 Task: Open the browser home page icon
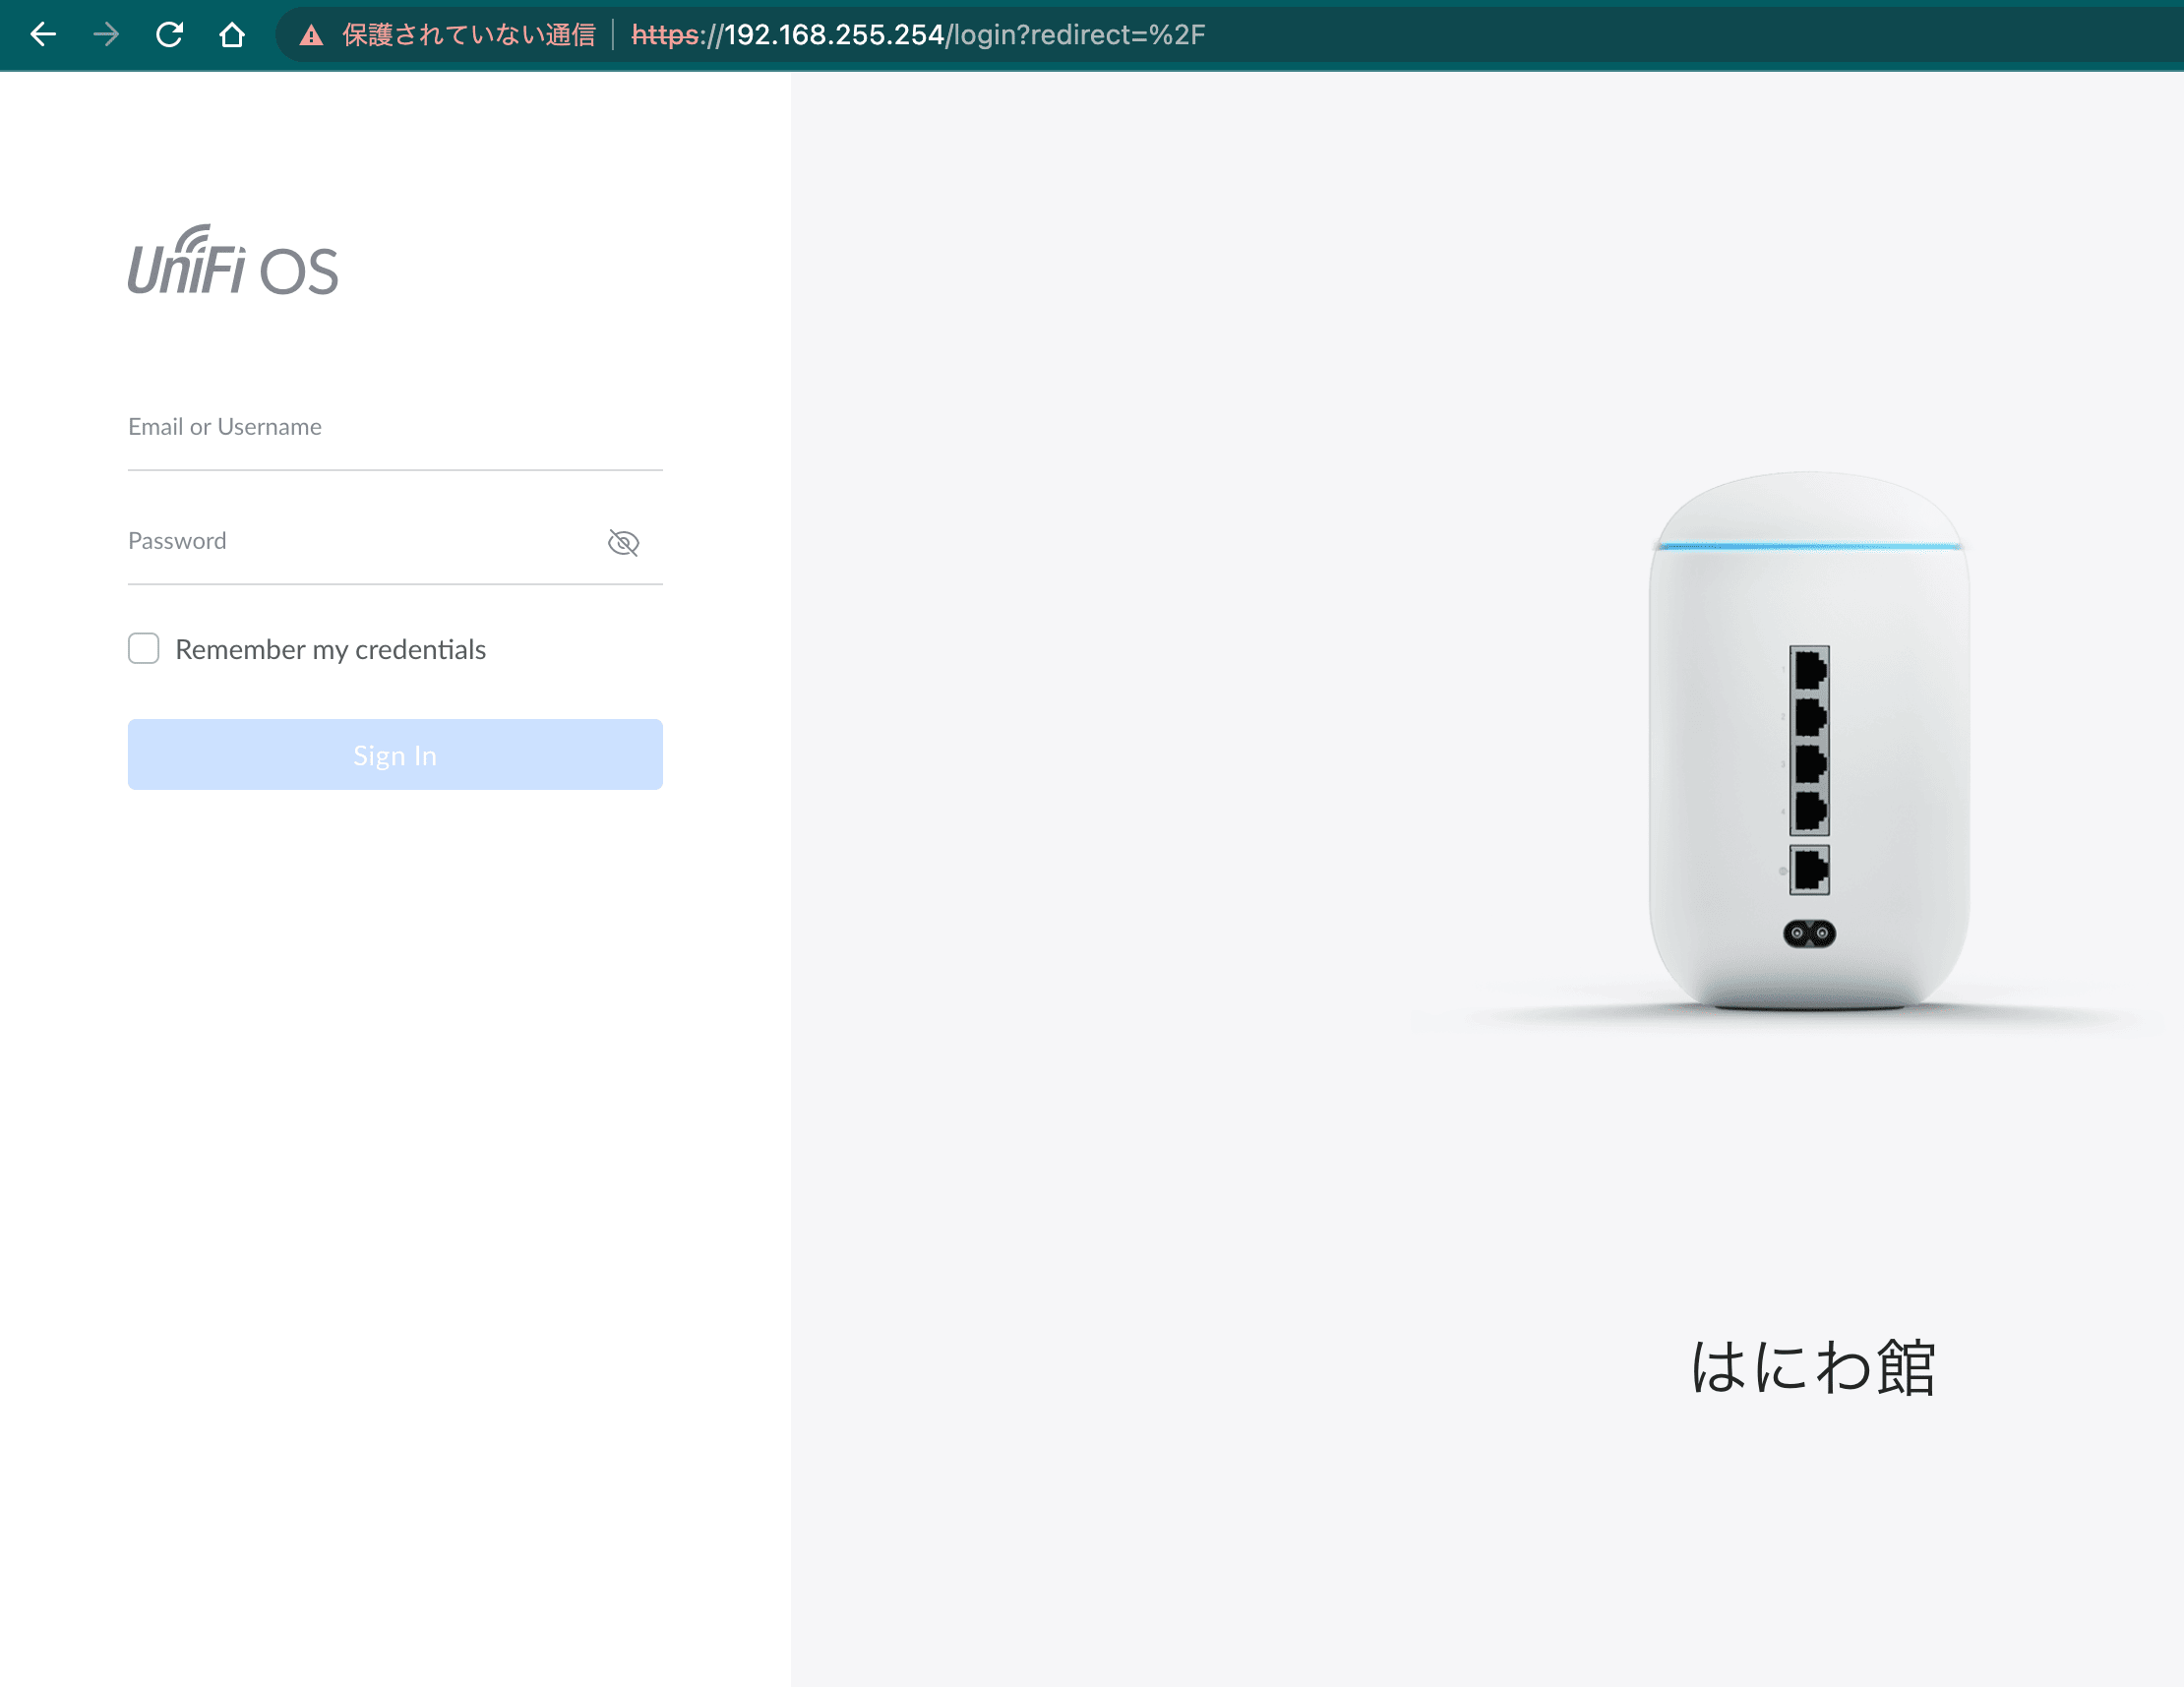pyautogui.click(x=232, y=35)
